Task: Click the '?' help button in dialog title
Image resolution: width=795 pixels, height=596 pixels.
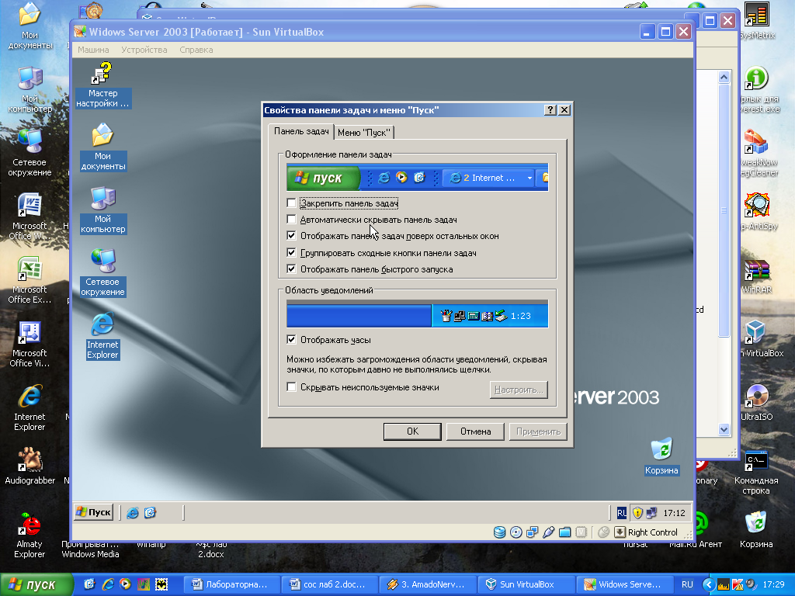Action: (550, 110)
